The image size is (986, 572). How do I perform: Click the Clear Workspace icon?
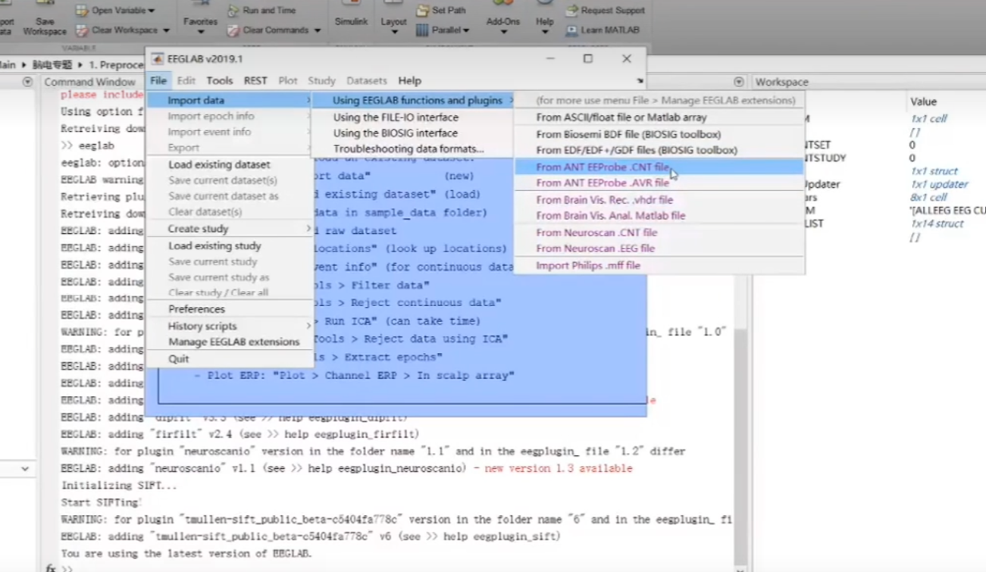[x=82, y=30]
